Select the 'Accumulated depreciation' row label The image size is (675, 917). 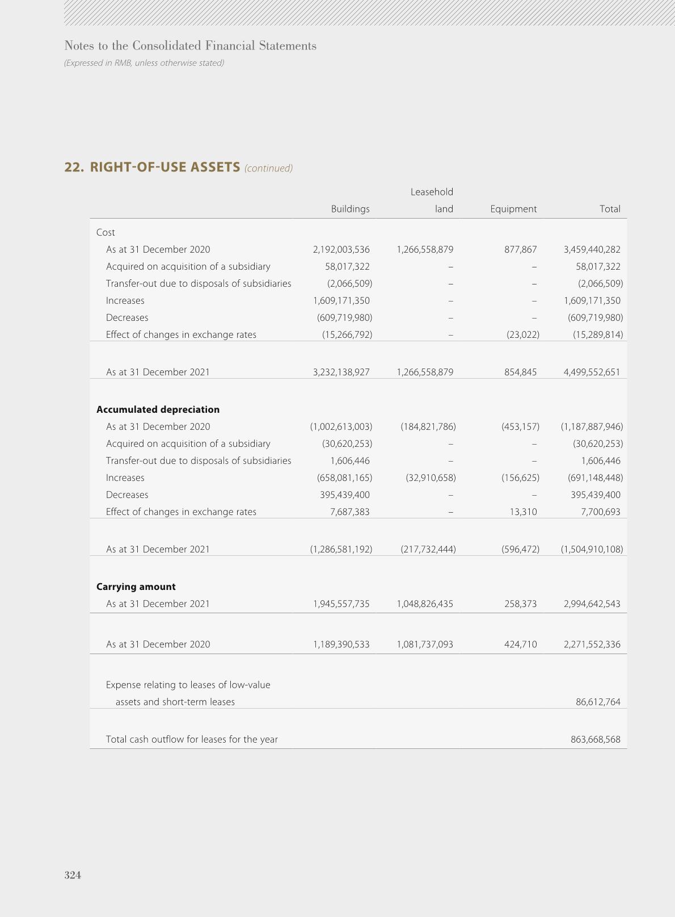(x=158, y=409)
